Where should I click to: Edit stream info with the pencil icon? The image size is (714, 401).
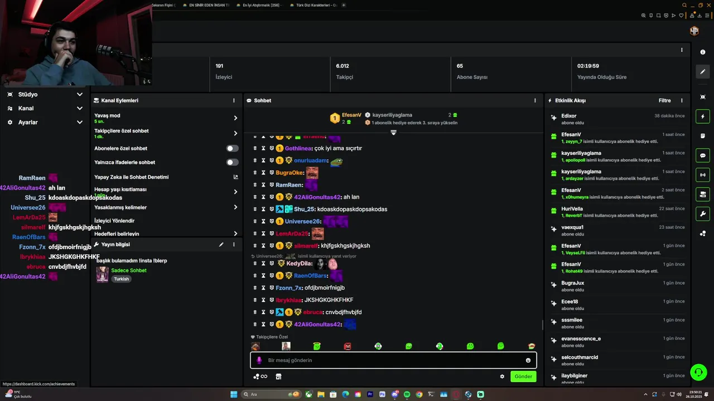(221, 244)
